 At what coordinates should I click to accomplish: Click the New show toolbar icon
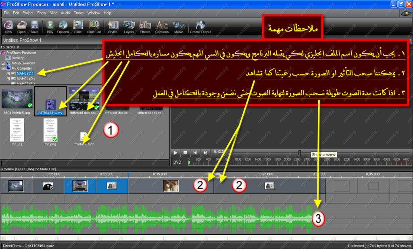point(8,25)
